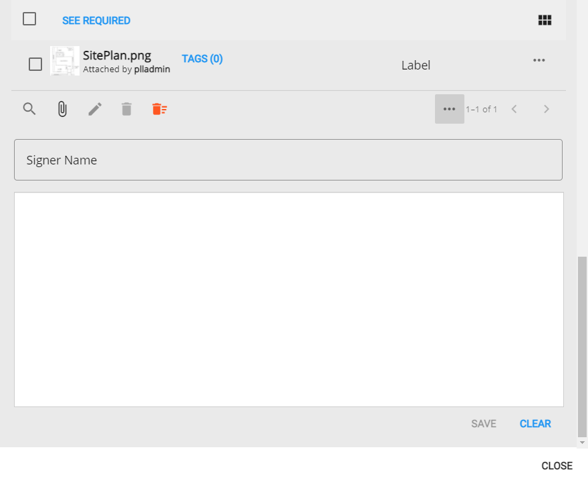Viewport: 588px width, 482px height.
Task: Click the Attached by plladmin text
Action: [126, 70]
